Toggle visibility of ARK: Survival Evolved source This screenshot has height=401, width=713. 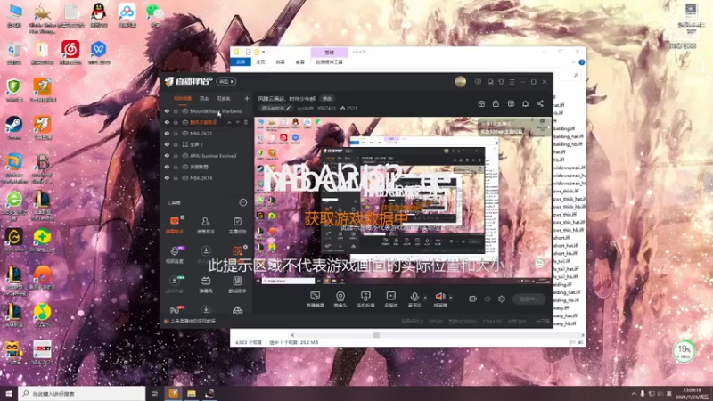[x=167, y=156]
